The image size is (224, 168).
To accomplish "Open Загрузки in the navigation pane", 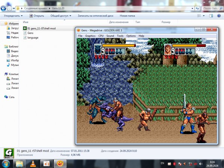I will click(x=13, y=28).
